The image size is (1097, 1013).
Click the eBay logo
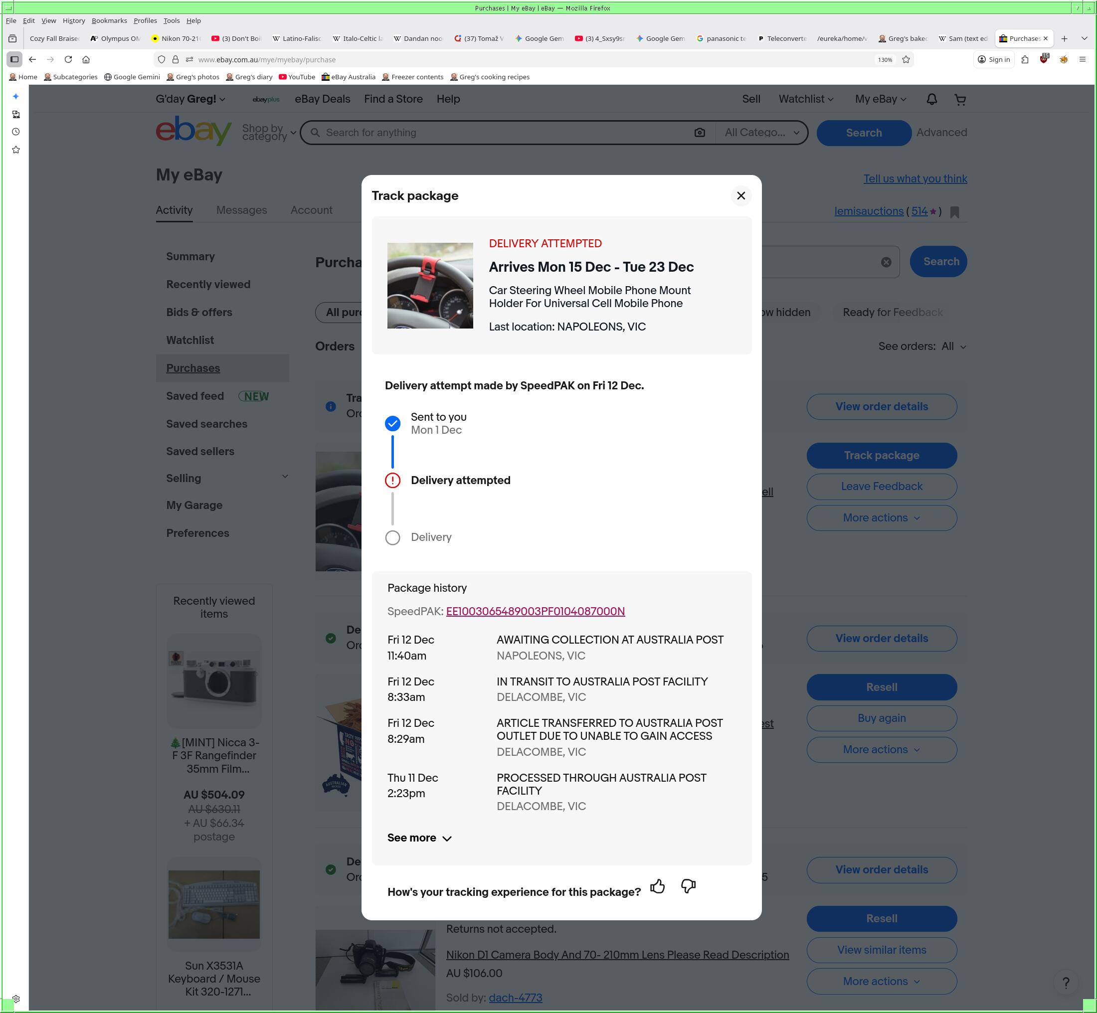(193, 131)
